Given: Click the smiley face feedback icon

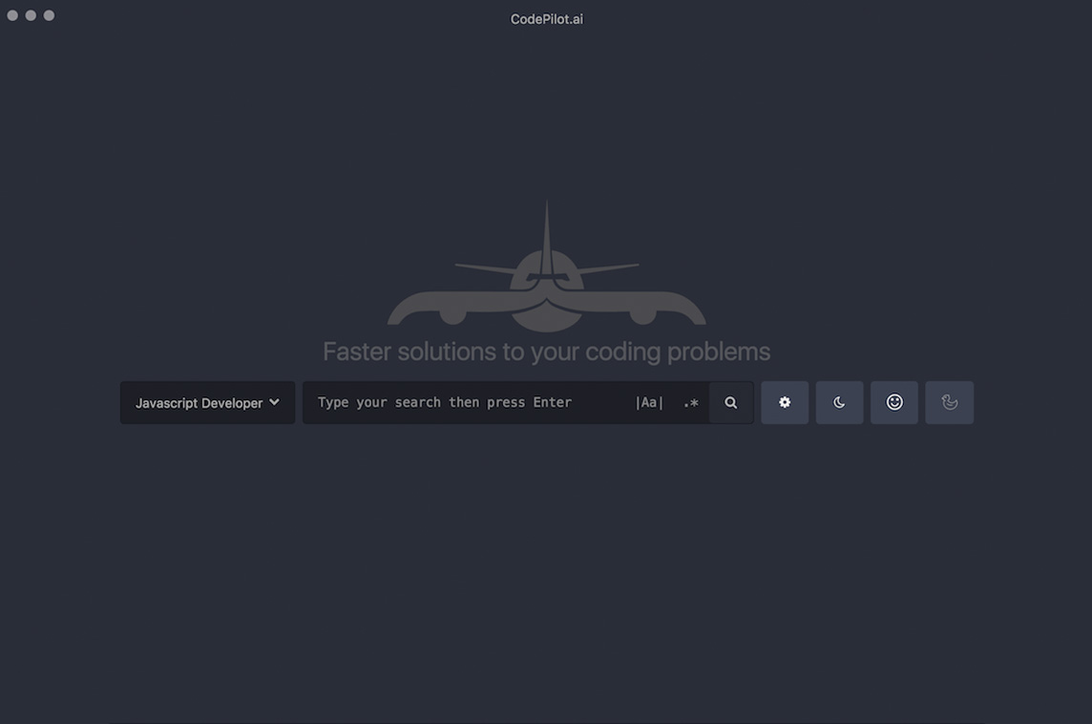Looking at the screenshot, I should coord(894,403).
